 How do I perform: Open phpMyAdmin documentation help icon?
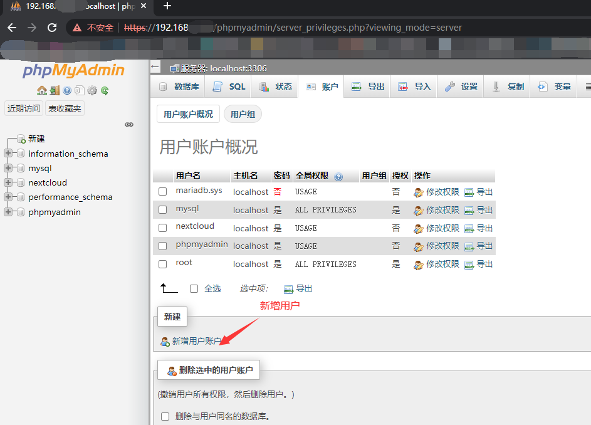point(67,90)
